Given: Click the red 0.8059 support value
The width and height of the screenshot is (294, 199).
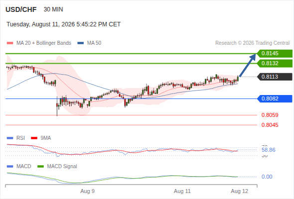Looking at the screenshot, I should [270, 115].
